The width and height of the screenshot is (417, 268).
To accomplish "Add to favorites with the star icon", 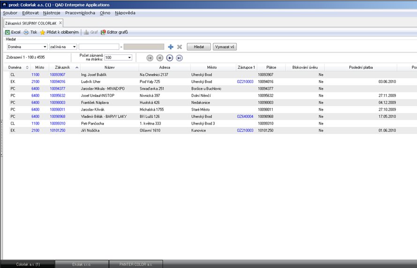I will tap(43, 32).
